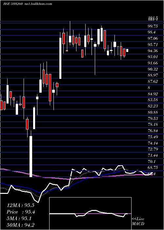The width and height of the screenshot is (164, 230).
Task: Click the 71.44 price axis label
Action: [x=153, y=155]
